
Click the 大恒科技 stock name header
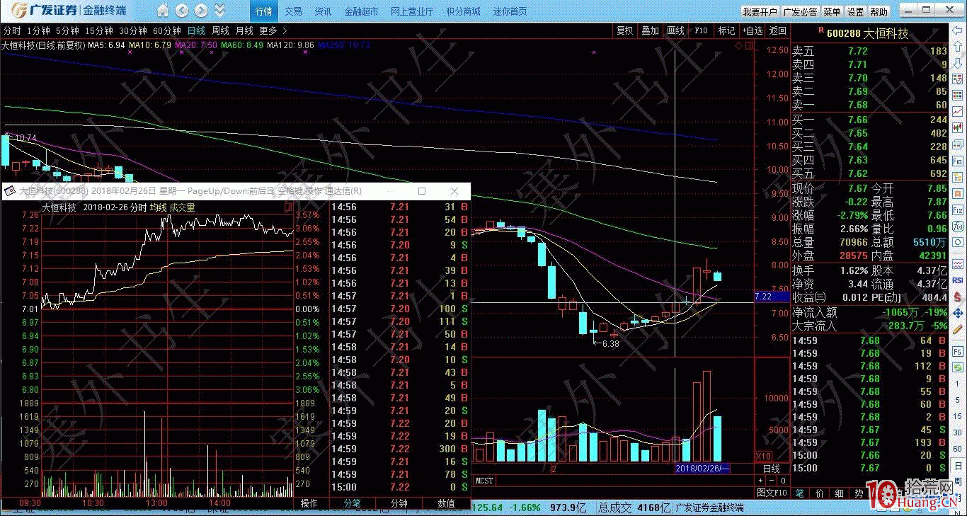tap(886, 33)
